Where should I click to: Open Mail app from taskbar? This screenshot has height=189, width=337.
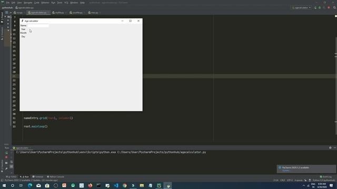point(38,185)
